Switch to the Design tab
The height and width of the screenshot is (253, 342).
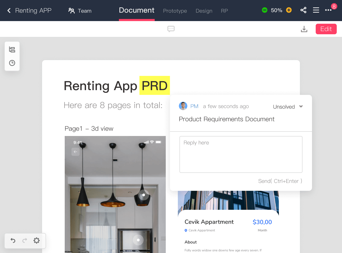pyautogui.click(x=204, y=11)
